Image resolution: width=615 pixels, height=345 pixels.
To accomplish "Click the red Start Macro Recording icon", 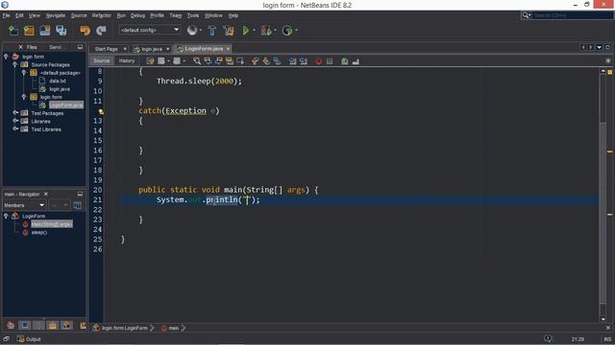I will coord(318,61).
